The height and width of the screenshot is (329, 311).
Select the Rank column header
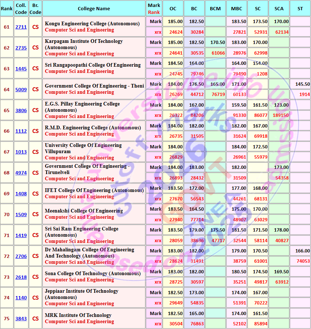click(7, 8)
